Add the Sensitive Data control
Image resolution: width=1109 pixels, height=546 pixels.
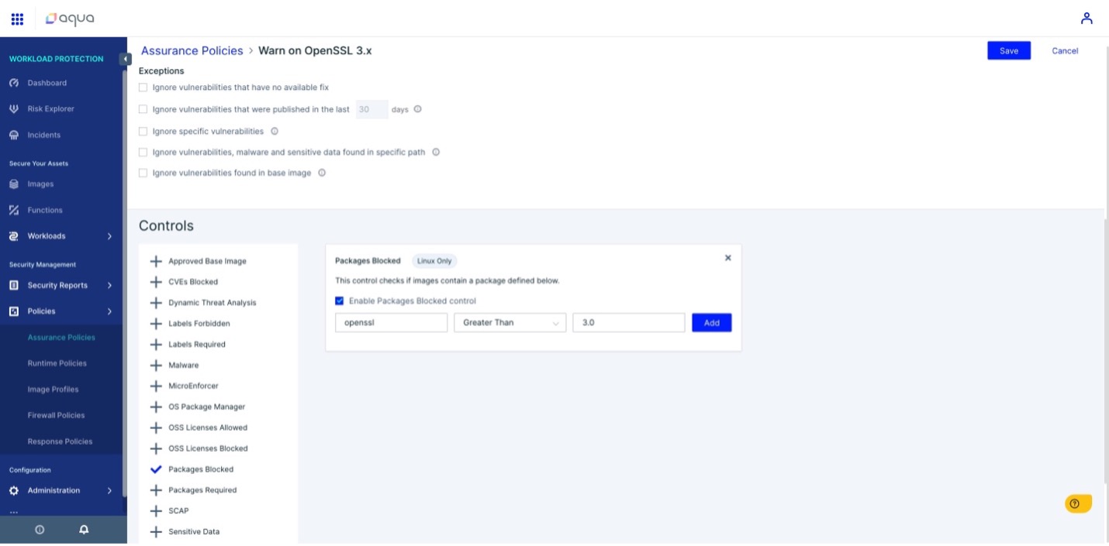coord(156,532)
